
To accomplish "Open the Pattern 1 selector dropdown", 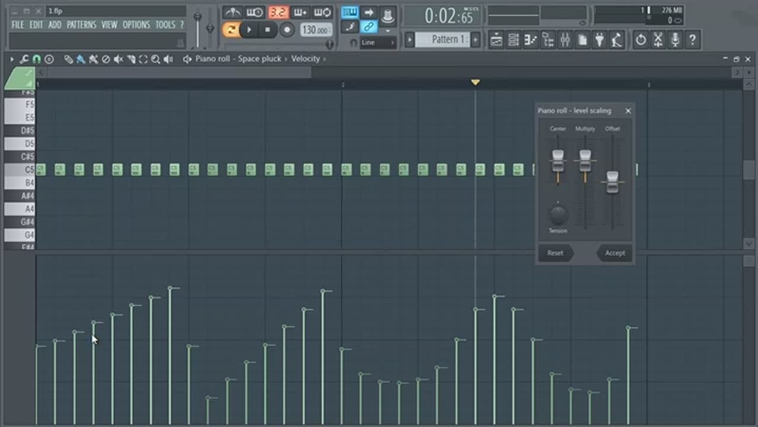I will [442, 40].
